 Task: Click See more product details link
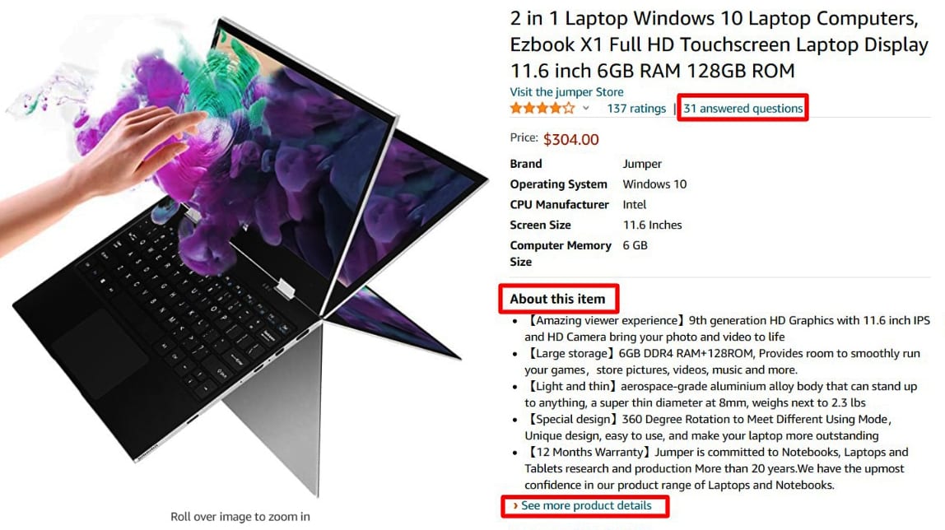pyautogui.click(x=586, y=505)
